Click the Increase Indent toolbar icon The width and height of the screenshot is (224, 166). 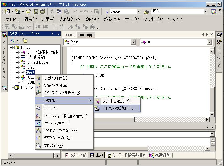pyautogui.click(x=45, y=27)
